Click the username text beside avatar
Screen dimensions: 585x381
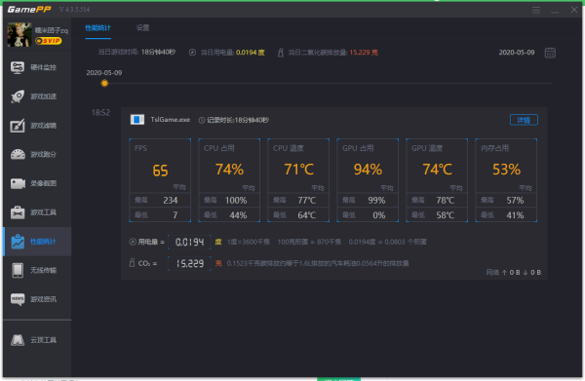[x=52, y=30]
